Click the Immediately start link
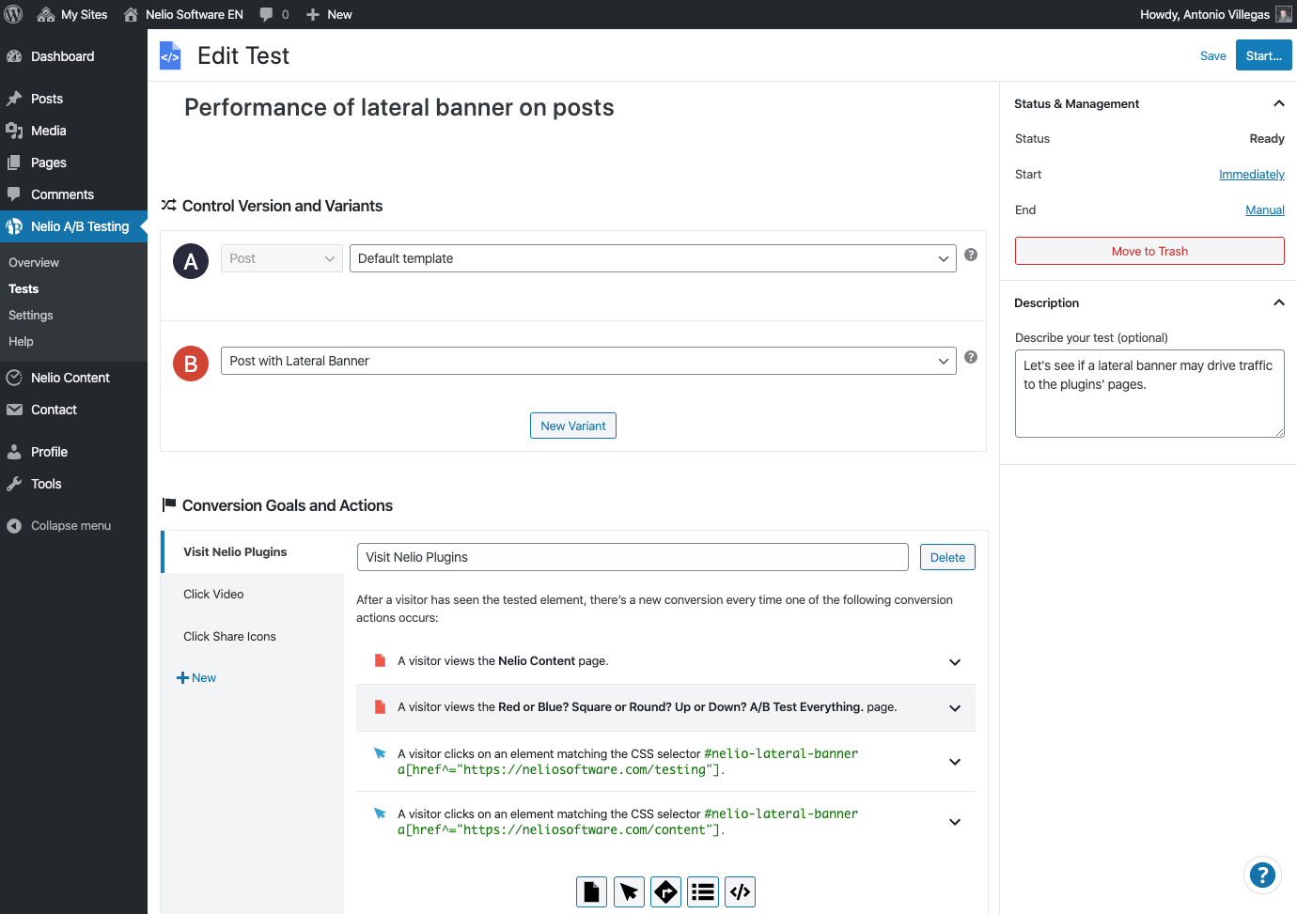The width and height of the screenshot is (1297, 914). point(1251,175)
